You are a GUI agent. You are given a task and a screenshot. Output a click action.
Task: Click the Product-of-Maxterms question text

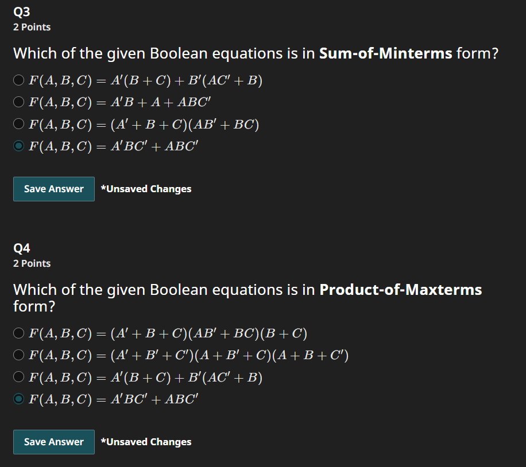[x=247, y=298]
